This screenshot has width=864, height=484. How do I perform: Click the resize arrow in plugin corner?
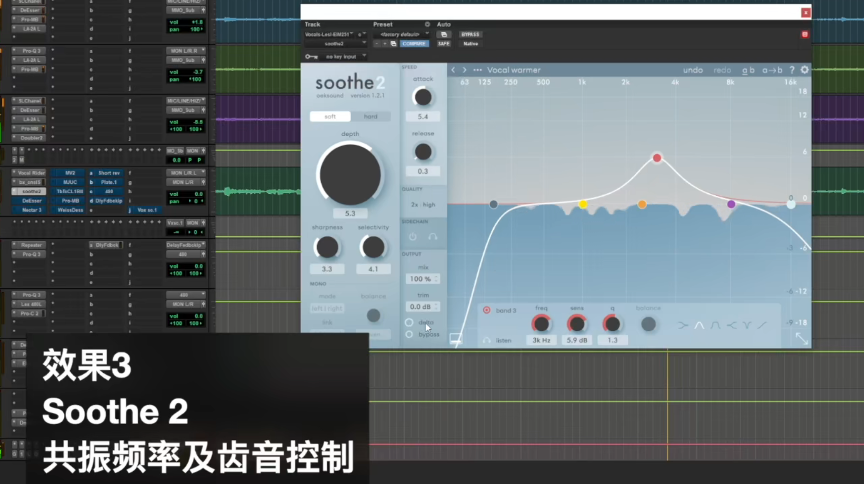tap(802, 338)
